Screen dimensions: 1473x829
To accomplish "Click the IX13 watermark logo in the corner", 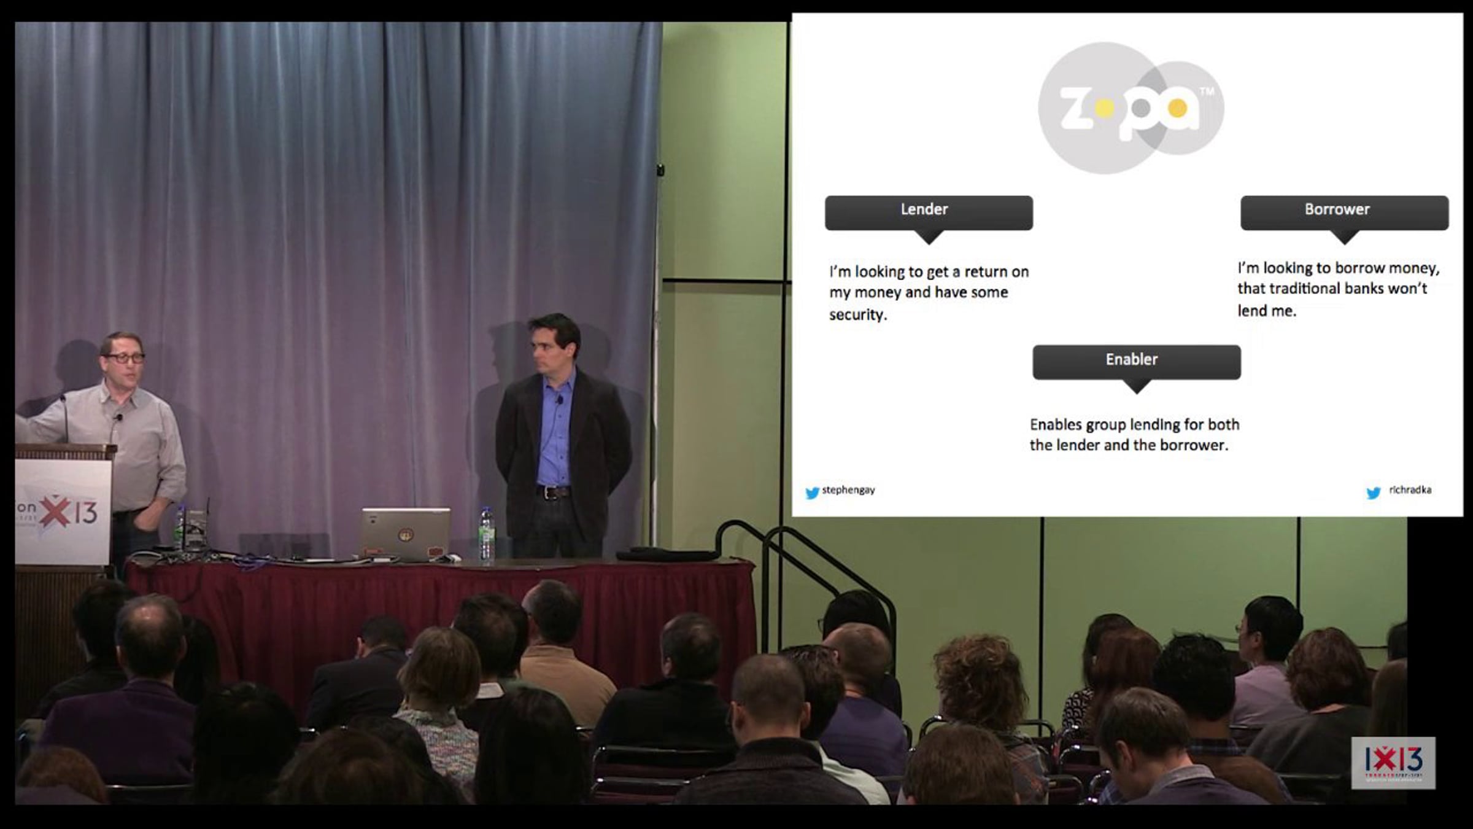I will click(x=1393, y=763).
